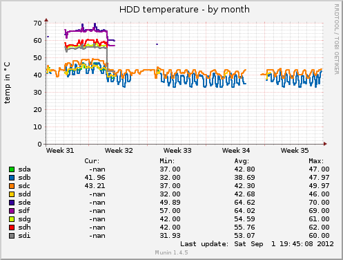Click the 'sdi' legend label
Viewport: 343px width, 260px height.
point(24,236)
